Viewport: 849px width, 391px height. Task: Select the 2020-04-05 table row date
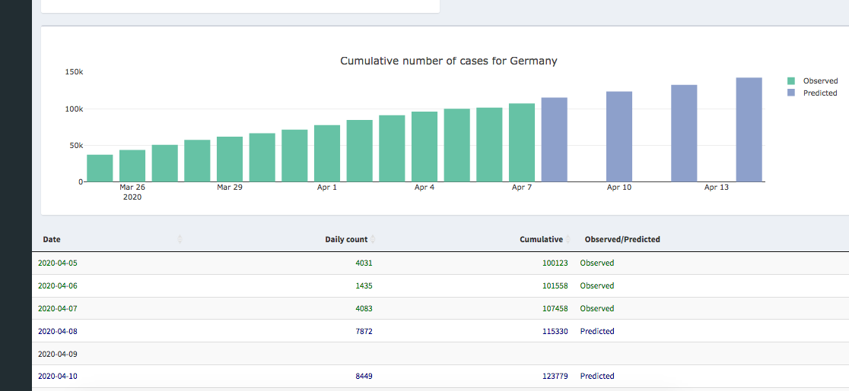pos(57,263)
